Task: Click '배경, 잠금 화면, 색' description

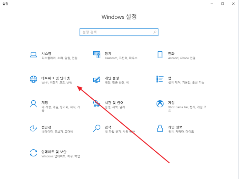Action: point(117,83)
